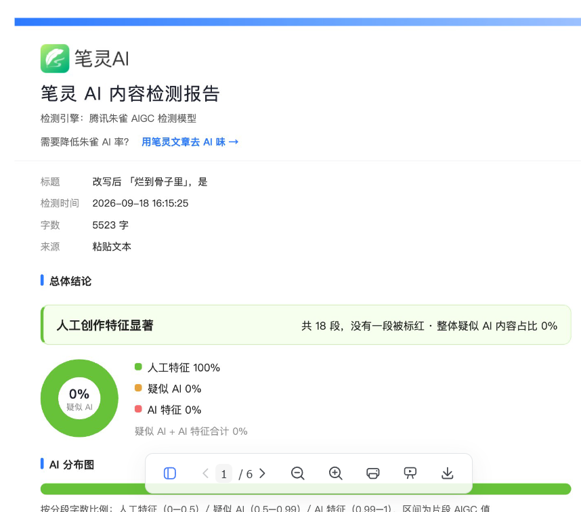Click the total page count 6 label

(249, 474)
